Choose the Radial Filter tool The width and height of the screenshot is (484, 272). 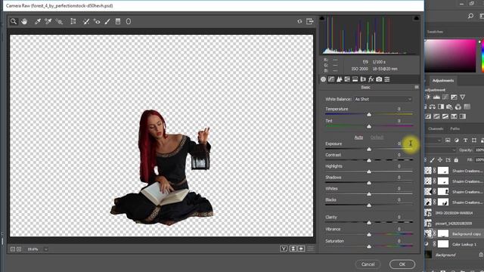click(129, 21)
